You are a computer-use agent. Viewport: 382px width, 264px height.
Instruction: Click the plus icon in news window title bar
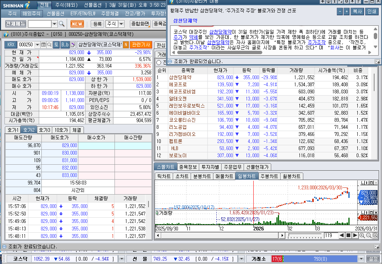pyautogui.click(x=322, y=1)
